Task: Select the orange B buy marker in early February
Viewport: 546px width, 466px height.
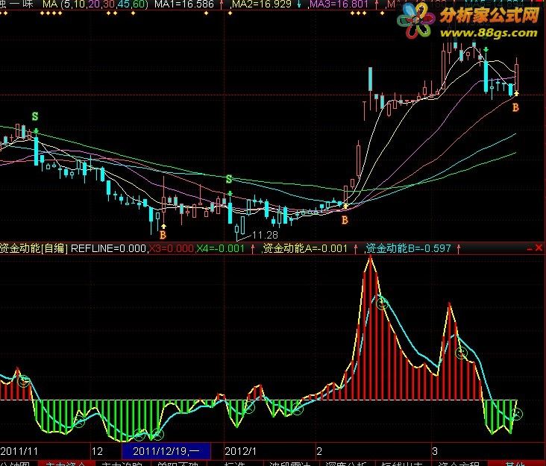Action: pyautogui.click(x=345, y=220)
